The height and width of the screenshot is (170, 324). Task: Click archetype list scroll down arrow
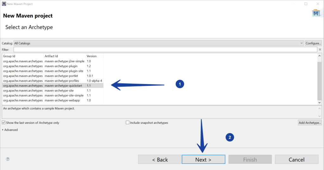(320, 102)
